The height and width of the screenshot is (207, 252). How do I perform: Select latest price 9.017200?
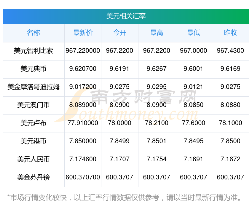(x=83, y=87)
